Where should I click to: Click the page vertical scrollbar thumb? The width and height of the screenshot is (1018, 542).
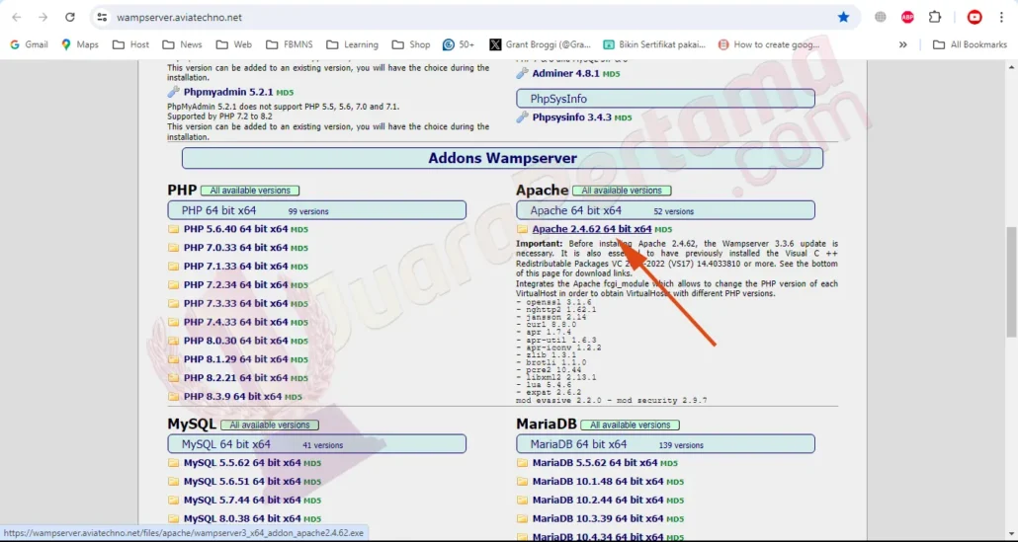pyautogui.click(x=1011, y=281)
